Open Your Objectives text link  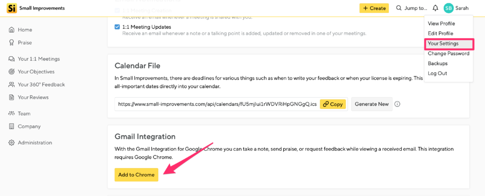[36, 72]
